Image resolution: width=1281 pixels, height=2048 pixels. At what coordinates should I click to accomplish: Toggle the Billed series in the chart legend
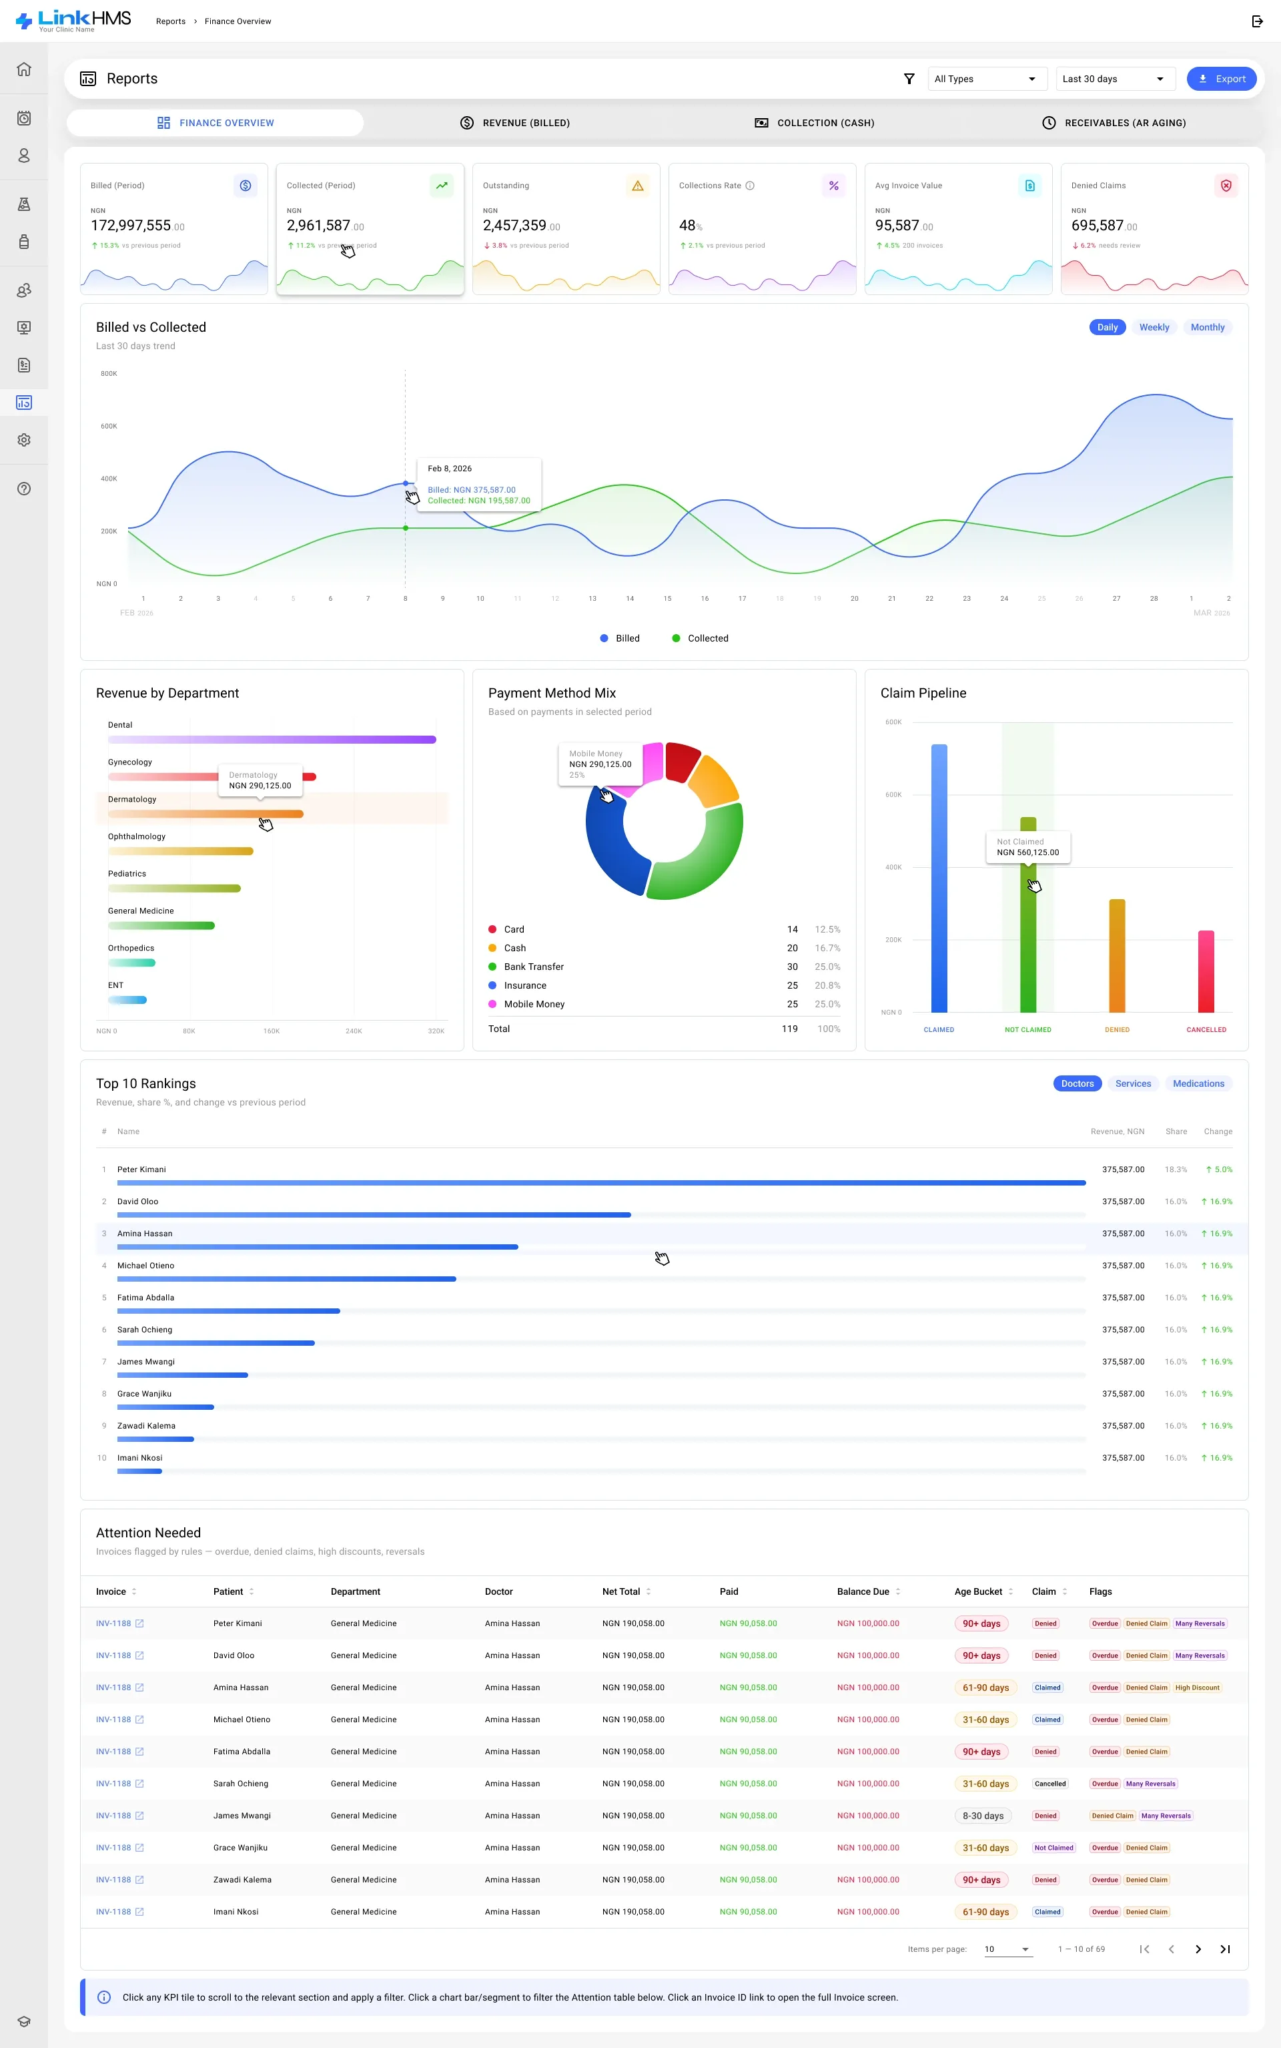619,638
